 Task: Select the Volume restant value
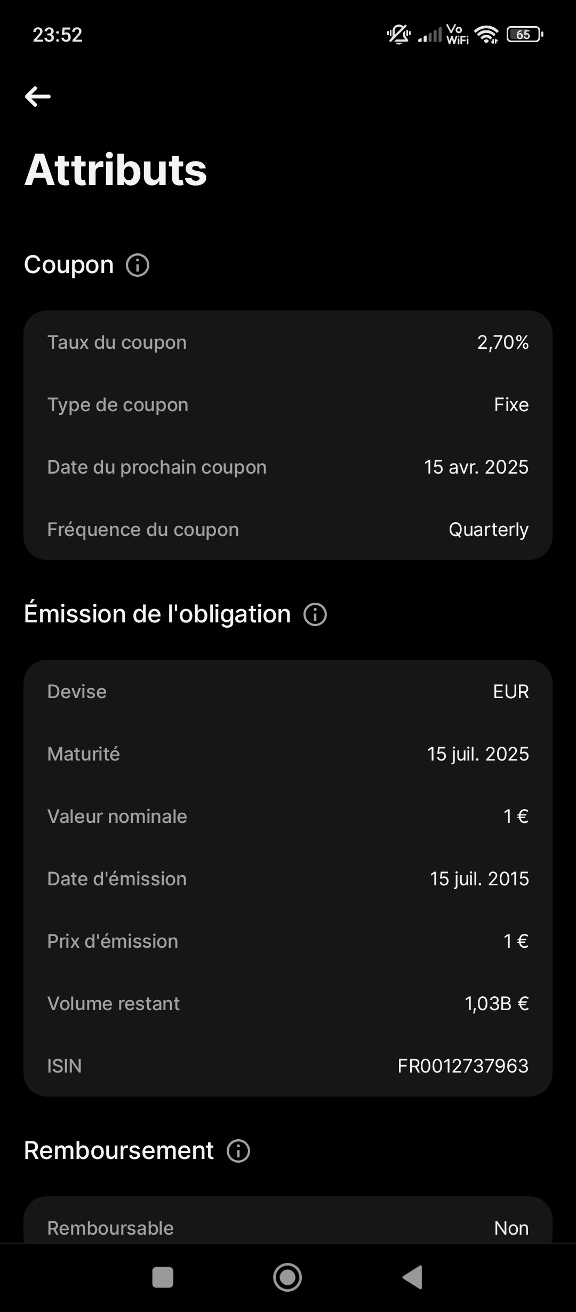click(x=497, y=1004)
